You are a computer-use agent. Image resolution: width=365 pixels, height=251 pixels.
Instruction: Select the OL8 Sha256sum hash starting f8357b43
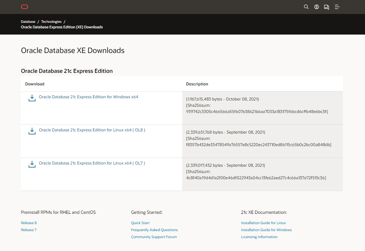coord(258,145)
